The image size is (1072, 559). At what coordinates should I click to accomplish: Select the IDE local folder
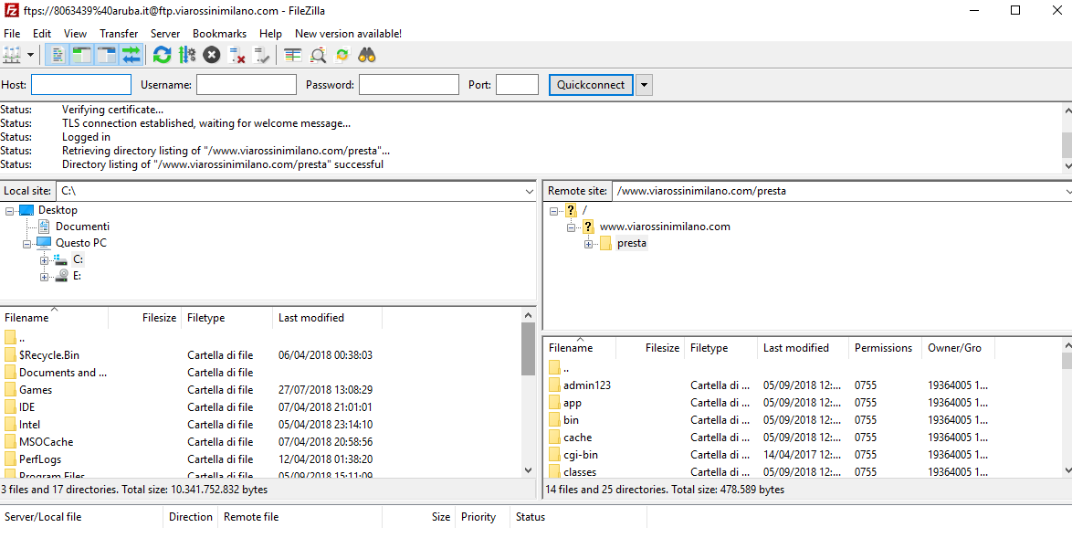pos(26,407)
